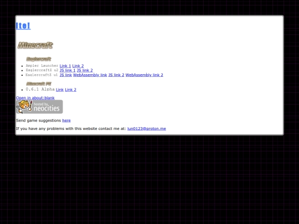The image size is (299, 224).
Task: Click the Minecraft PE subheading
Action: (39, 84)
